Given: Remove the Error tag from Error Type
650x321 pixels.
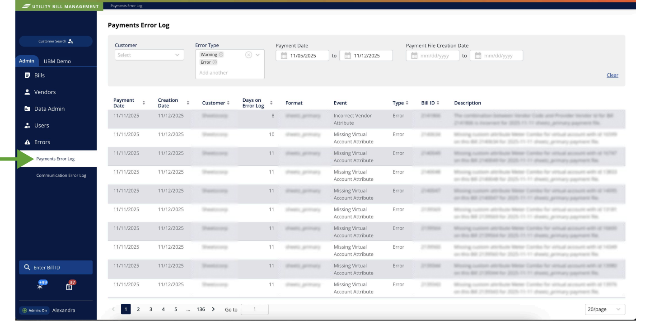Looking at the screenshot, I should coord(215,62).
